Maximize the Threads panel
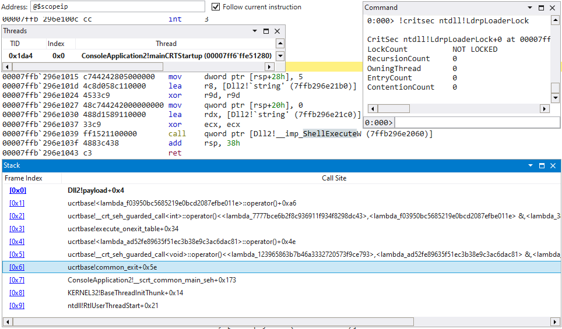The image size is (562, 329). (266, 31)
